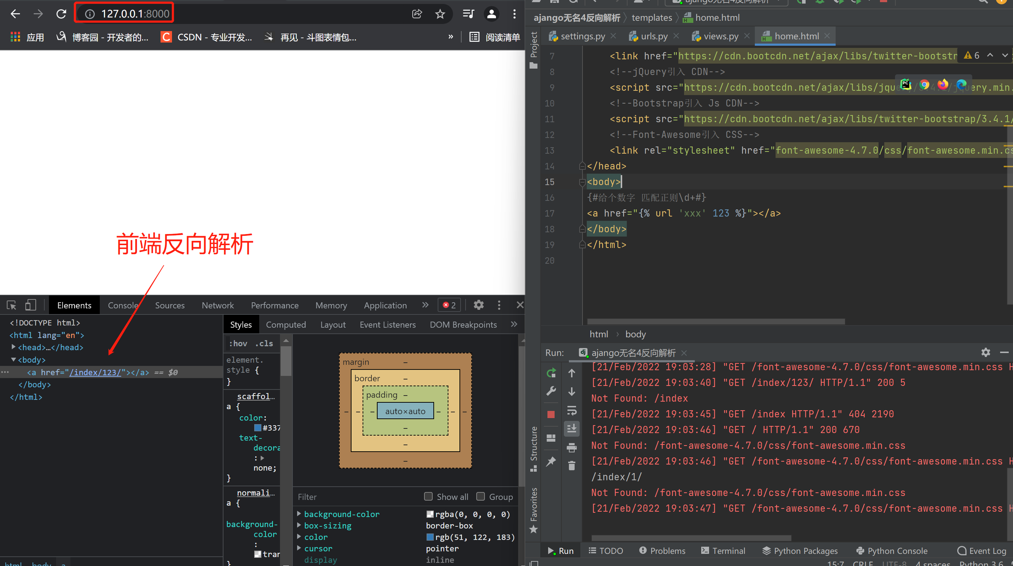Screen dimensions: 1013x566
Task: Open the Layout styles tab
Action: [333, 325]
